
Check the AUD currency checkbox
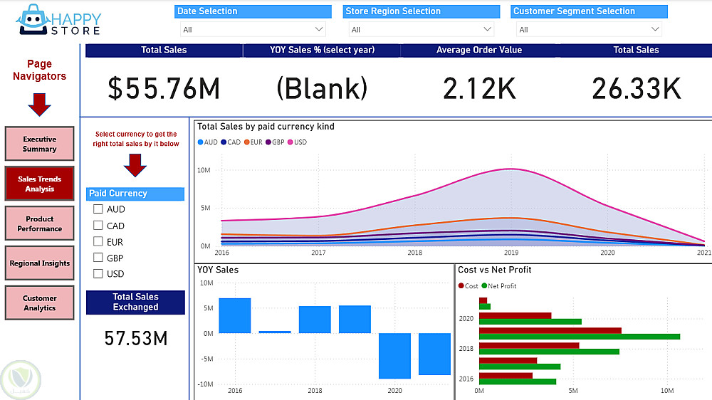point(98,209)
